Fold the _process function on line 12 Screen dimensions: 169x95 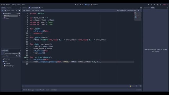(29, 38)
